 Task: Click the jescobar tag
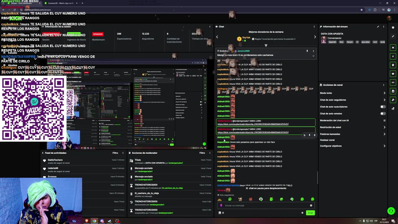[366, 42]
